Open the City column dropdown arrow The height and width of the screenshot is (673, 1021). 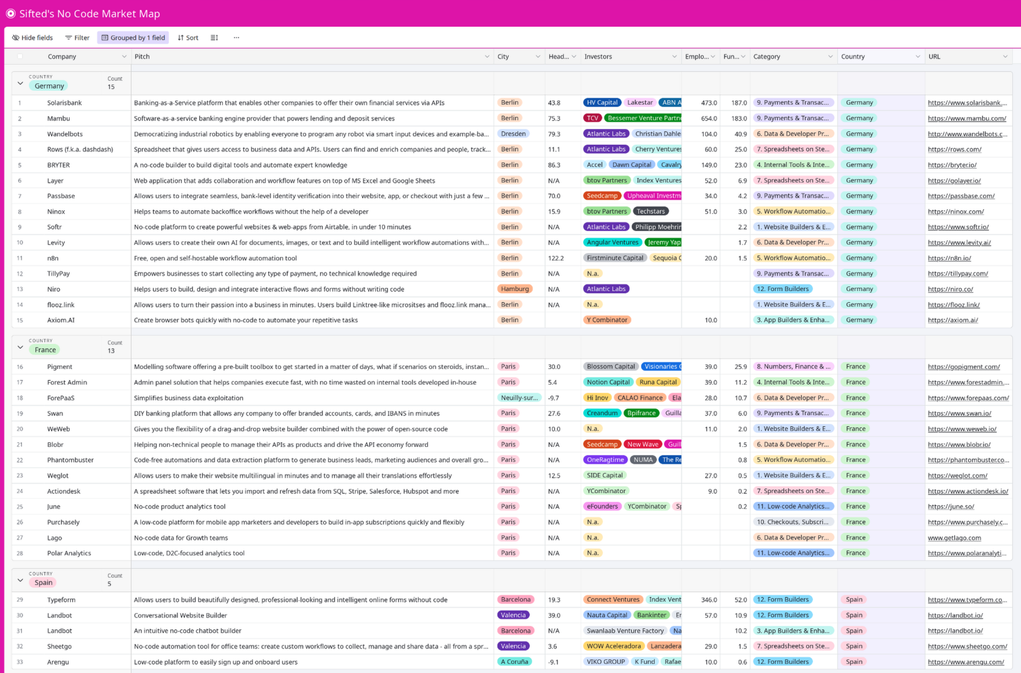click(x=538, y=57)
